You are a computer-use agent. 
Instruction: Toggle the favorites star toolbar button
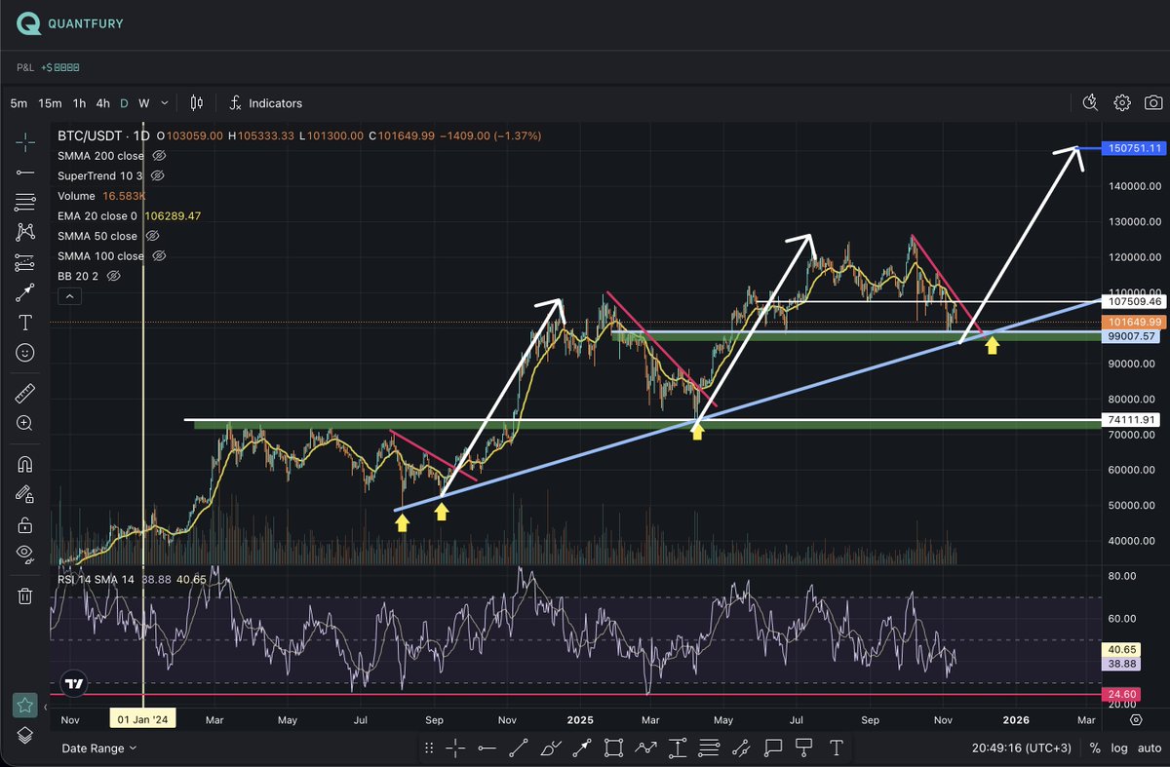(x=25, y=705)
